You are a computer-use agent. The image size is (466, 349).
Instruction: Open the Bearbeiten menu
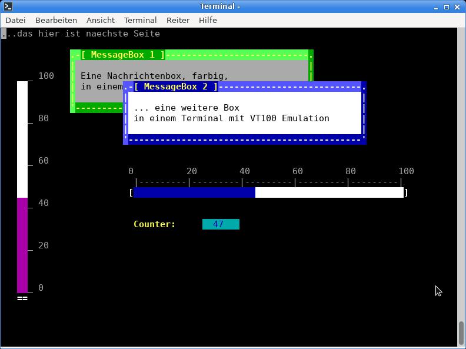pos(56,20)
